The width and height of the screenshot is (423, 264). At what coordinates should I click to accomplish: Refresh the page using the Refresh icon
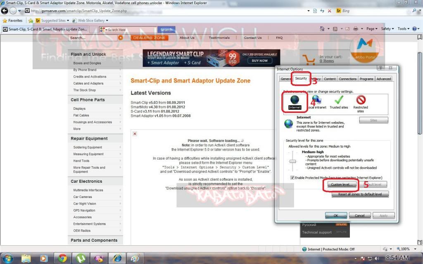[322, 11]
